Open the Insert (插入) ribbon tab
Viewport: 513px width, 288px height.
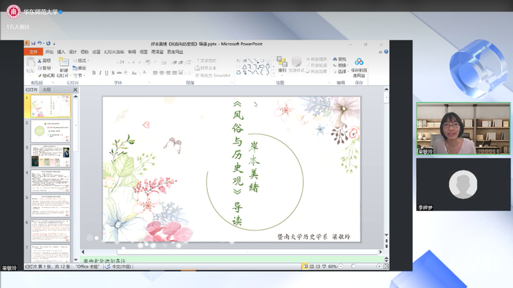61,52
